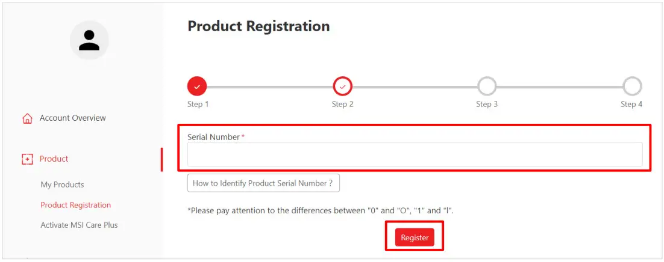Click the Step 4 text label

coord(631,105)
